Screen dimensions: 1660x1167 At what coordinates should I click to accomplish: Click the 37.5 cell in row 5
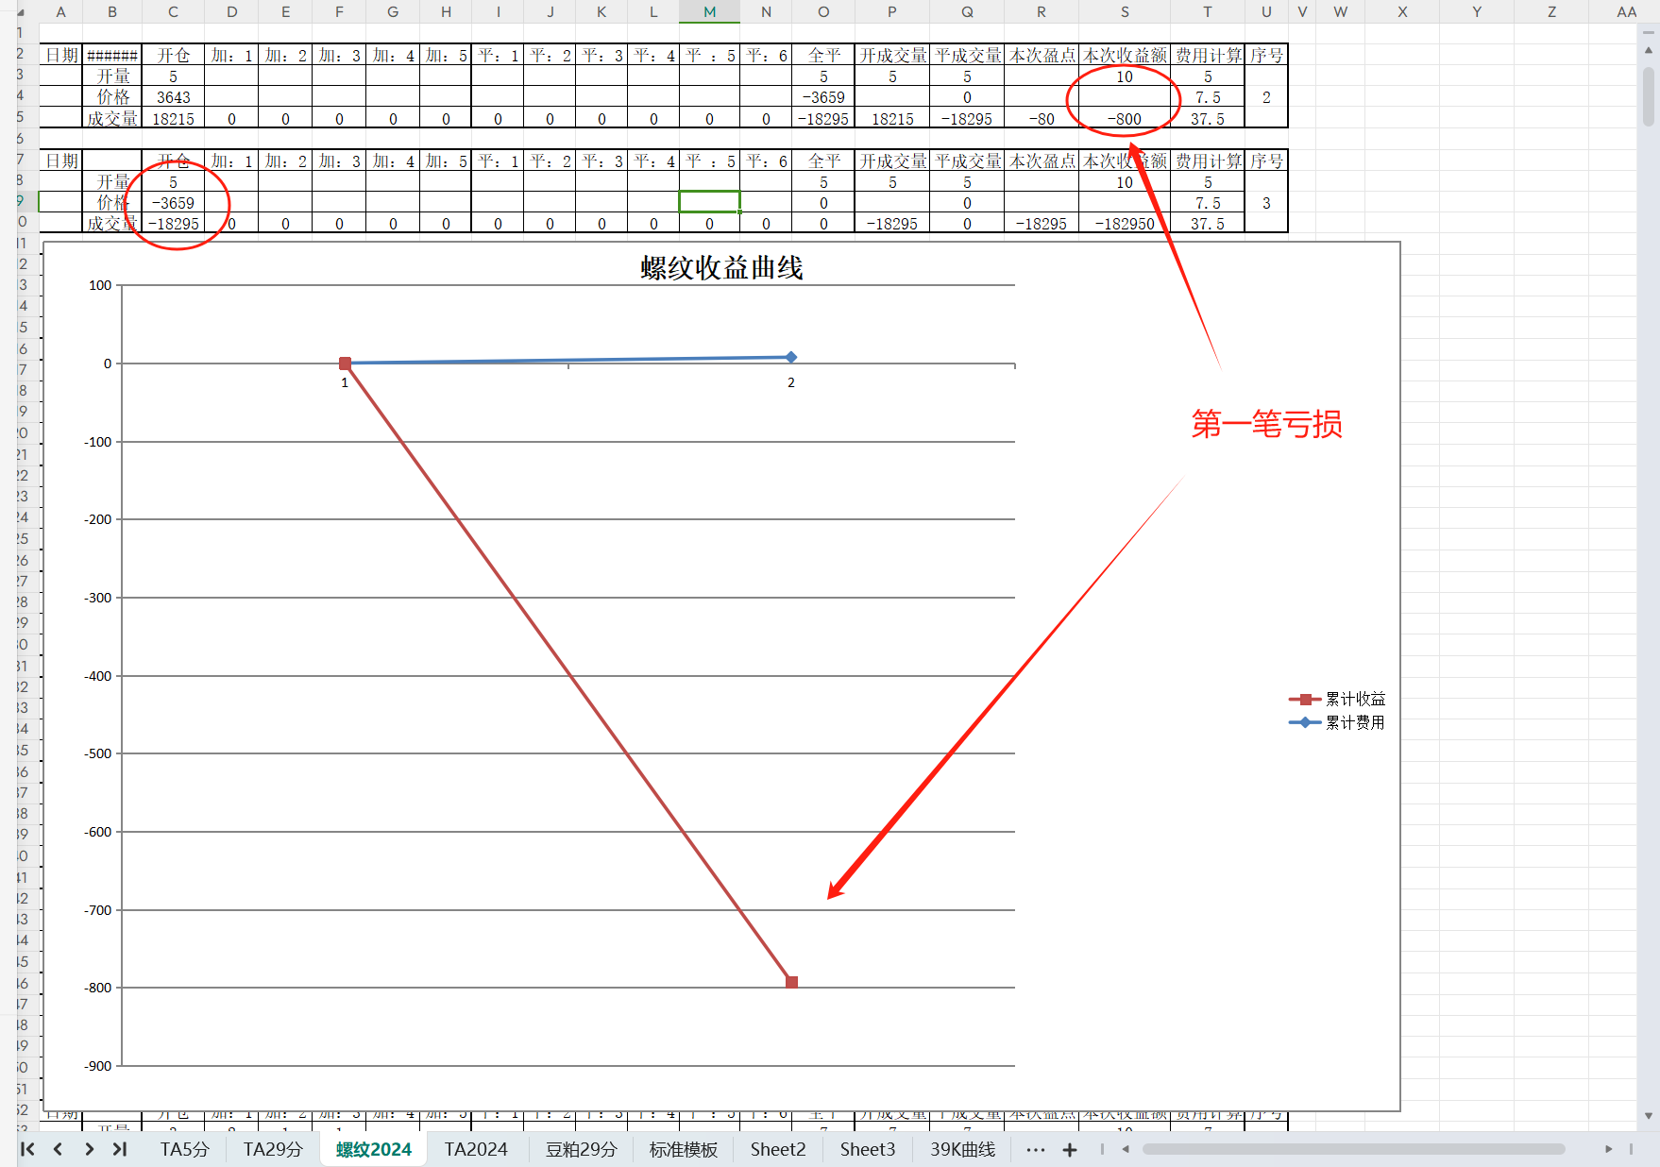(x=1208, y=119)
